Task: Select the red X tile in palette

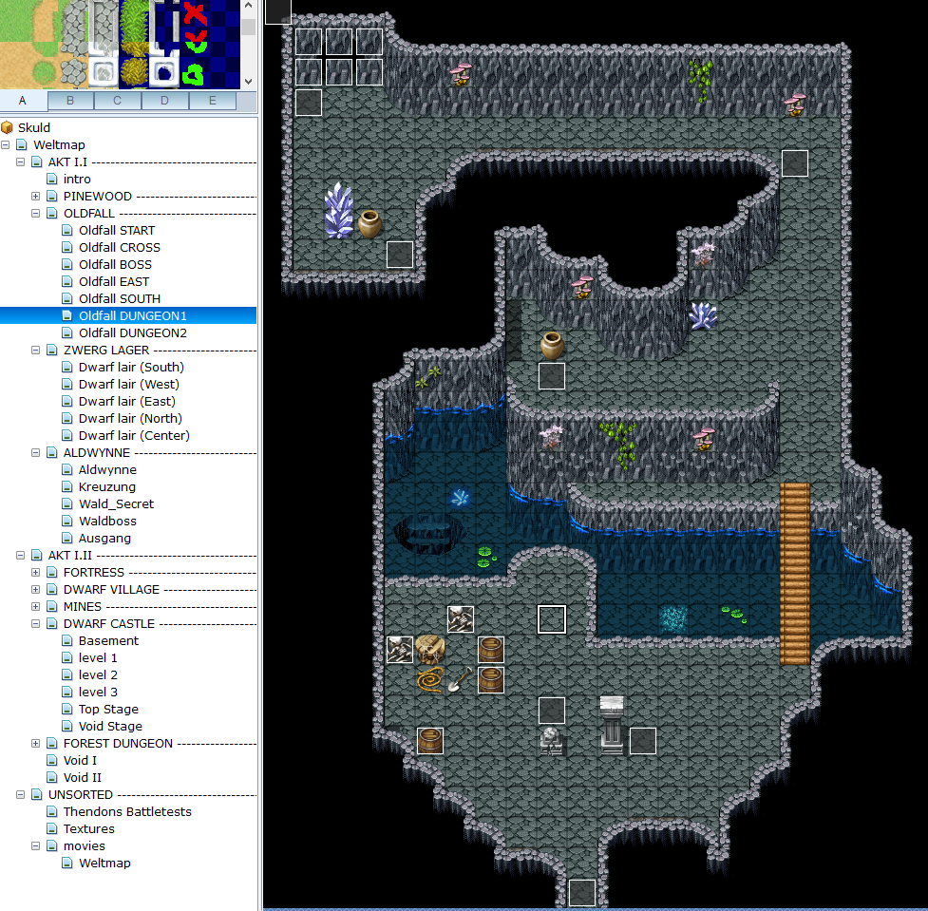Action: coord(195,13)
